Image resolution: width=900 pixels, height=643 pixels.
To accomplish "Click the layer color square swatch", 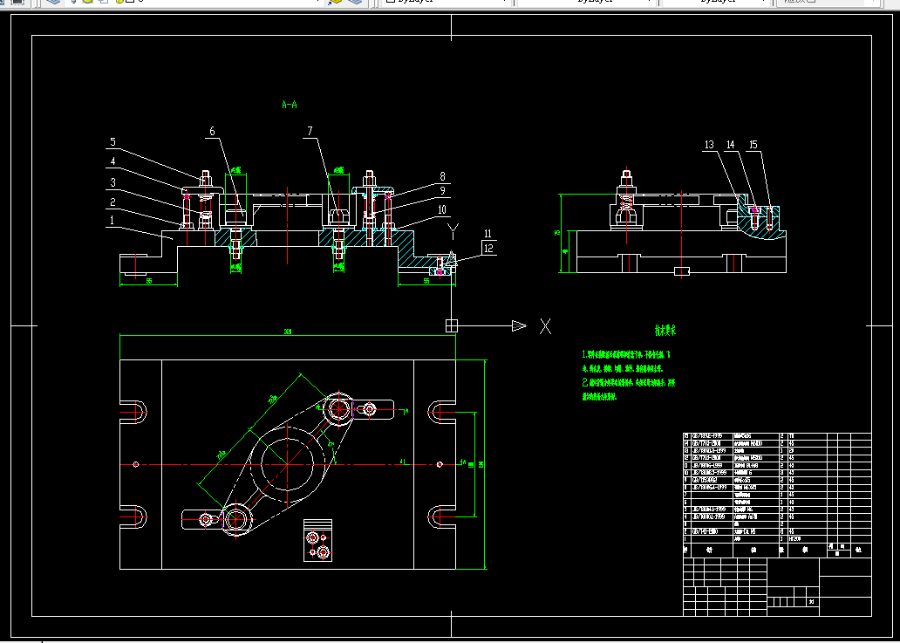I will click(x=130, y=2).
